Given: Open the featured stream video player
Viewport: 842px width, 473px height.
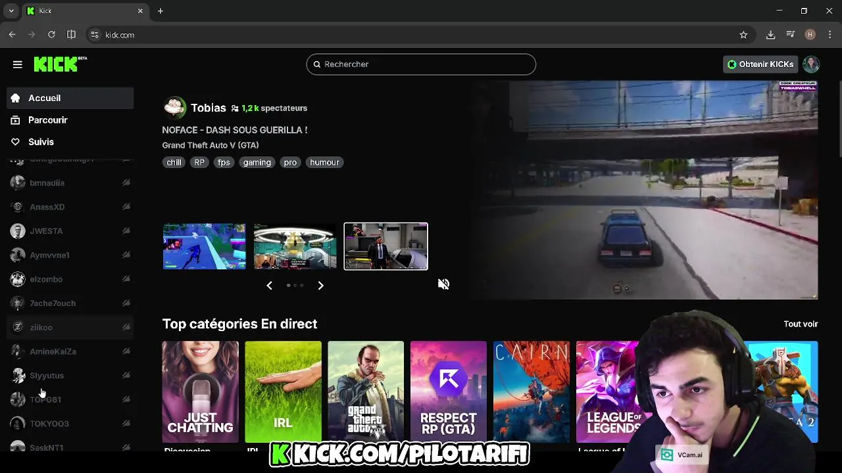Looking at the screenshot, I should click(643, 190).
